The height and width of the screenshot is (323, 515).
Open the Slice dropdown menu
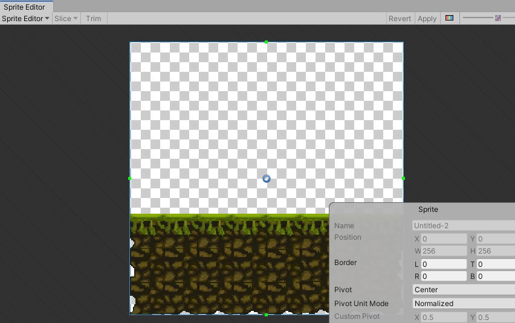66,18
